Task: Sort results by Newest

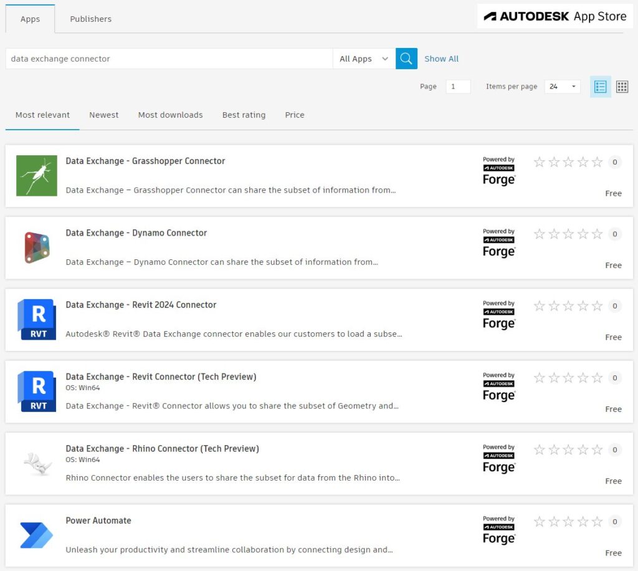Action: [x=104, y=115]
